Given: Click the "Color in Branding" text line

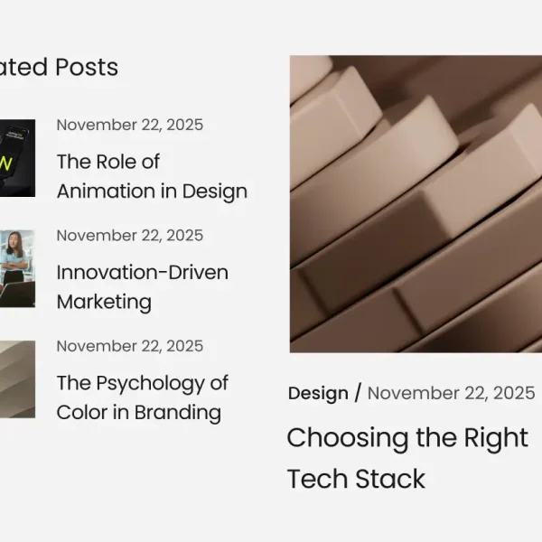Looking at the screenshot, I should click(x=138, y=413).
